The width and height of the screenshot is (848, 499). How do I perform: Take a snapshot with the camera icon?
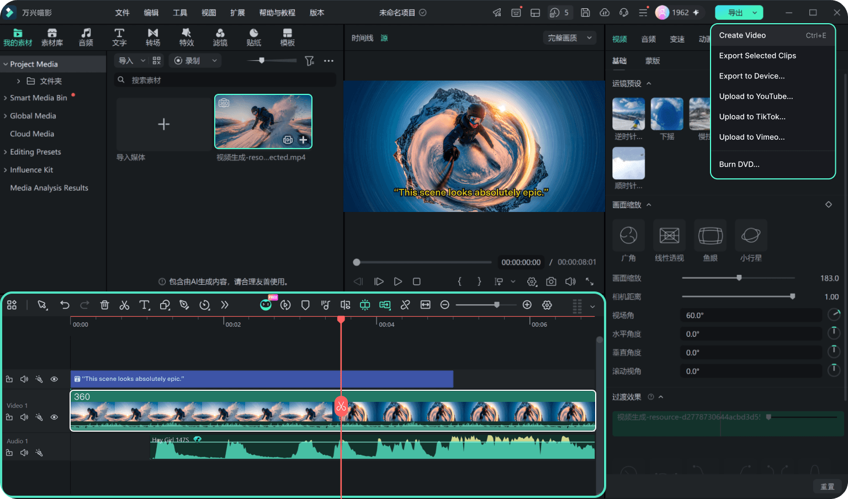click(551, 282)
